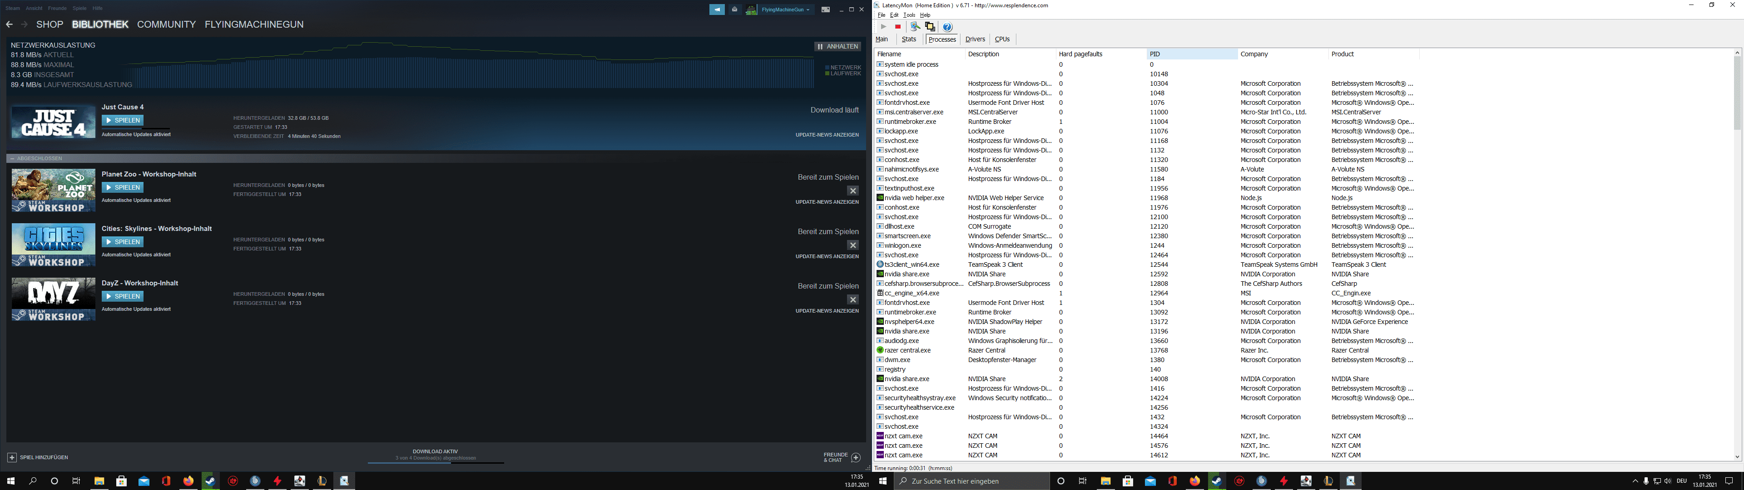
Task: Switch to LatencyMon Main tab
Action: coord(882,39)
